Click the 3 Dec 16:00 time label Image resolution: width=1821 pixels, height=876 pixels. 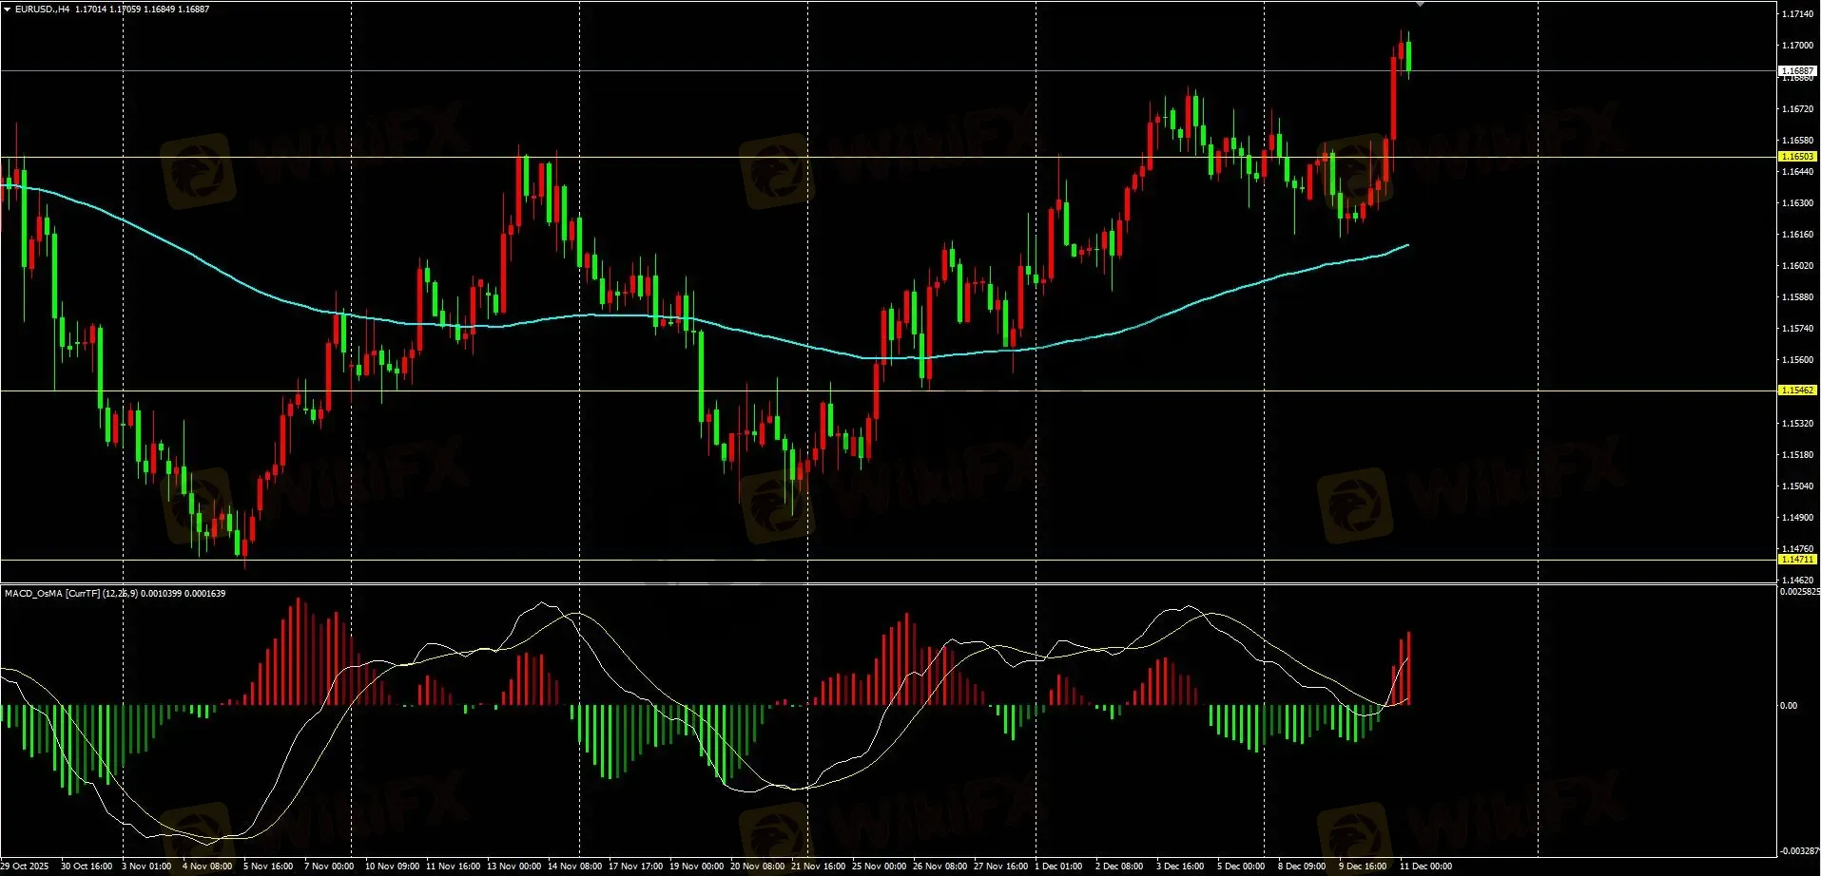click(x=1181, y=866)
